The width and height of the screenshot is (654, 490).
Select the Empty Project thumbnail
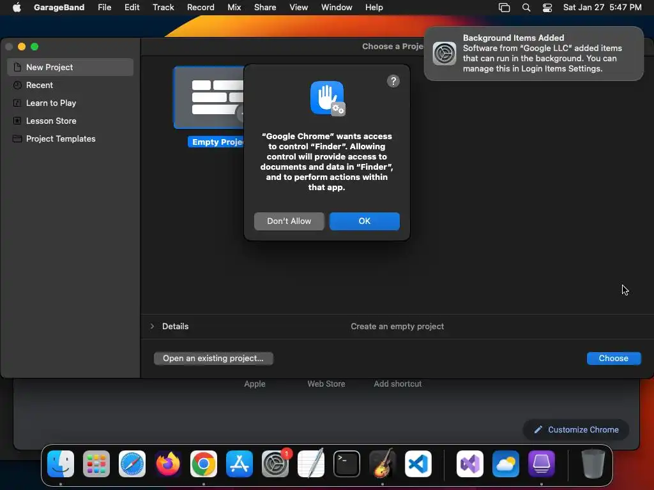209,98
